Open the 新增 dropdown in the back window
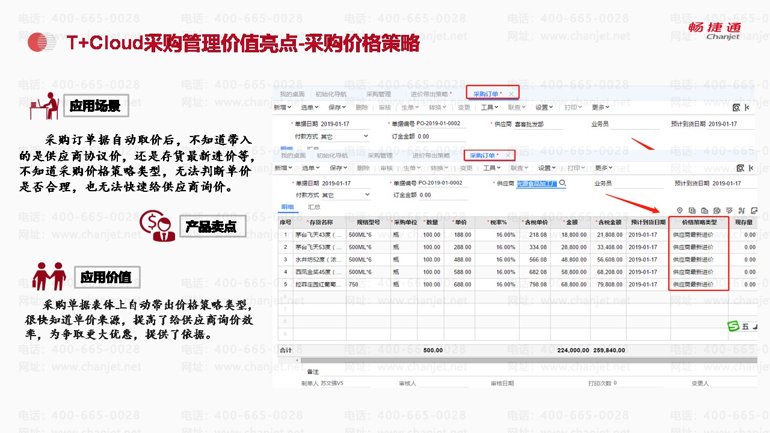Image resolution: width=770 pixels, height=433 pixels. pos(282,108)
